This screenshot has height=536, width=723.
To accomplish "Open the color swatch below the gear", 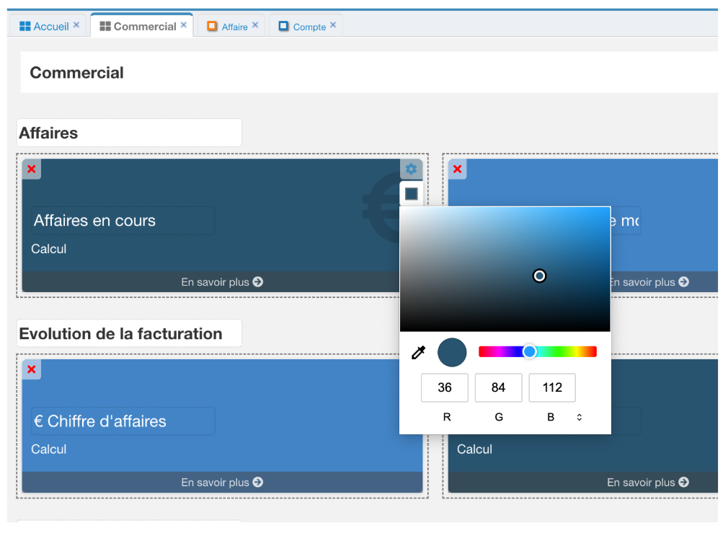I will pyautogui.click(x=411, y=193).
